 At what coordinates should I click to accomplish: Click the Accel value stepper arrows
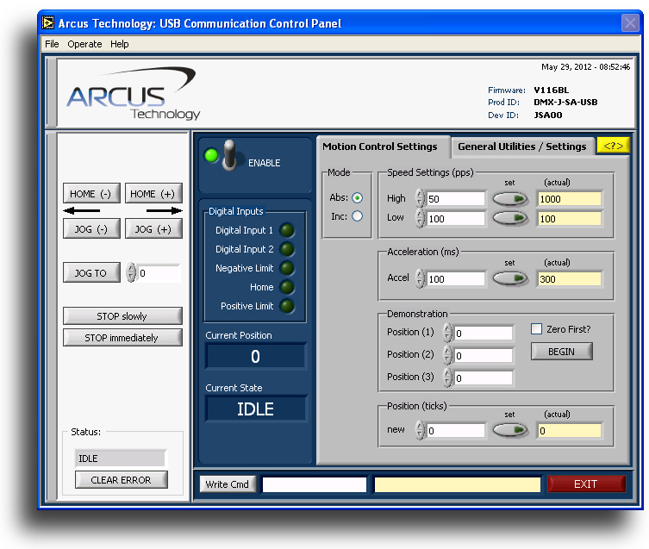(x=420, y=278)
